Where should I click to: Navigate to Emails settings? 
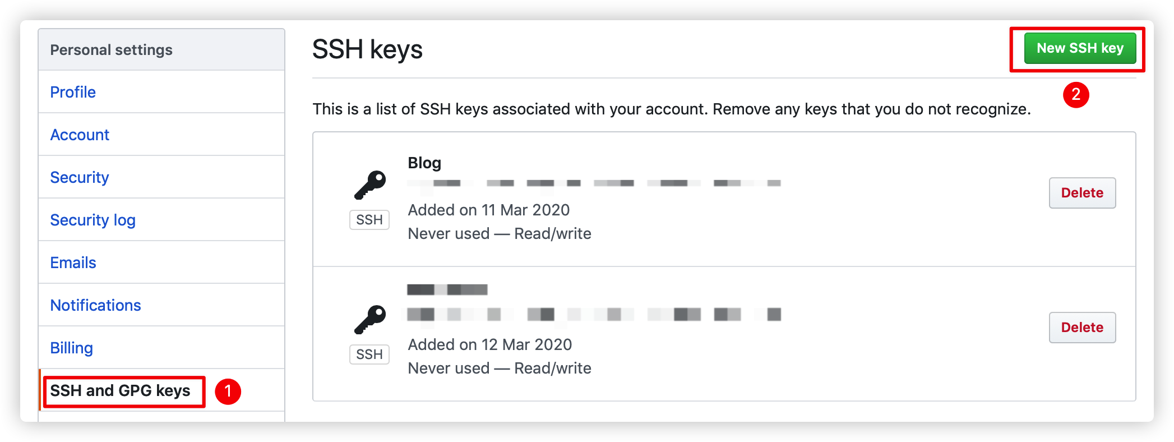pos(73,263)
